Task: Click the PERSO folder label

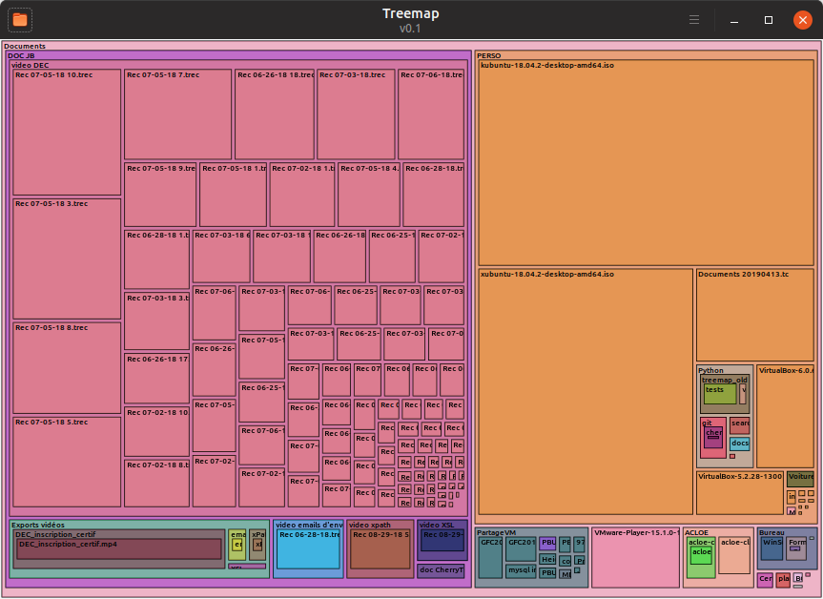Action: 488,55
